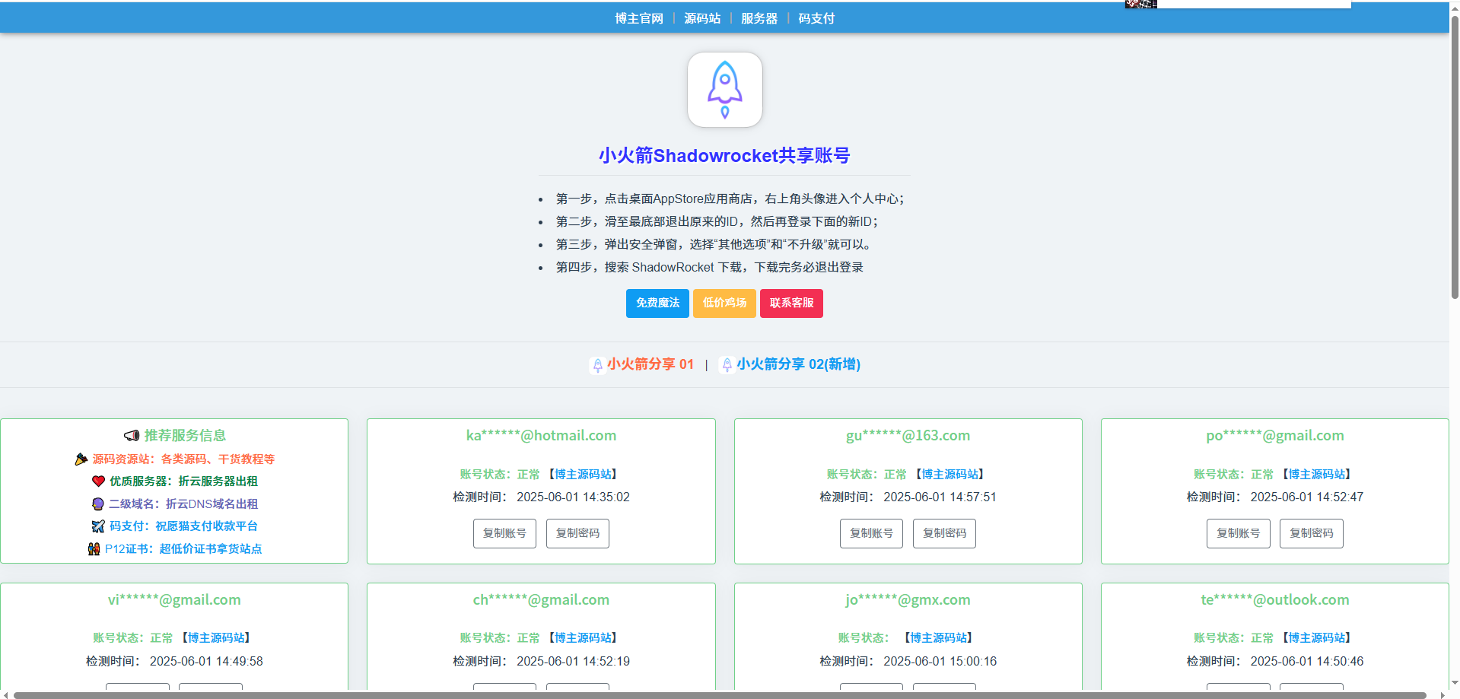Open 博主源码站 link in ch******@gmail.com card
Image resolution: width=1460 pixels, height=699 pixels.
coord(583,638)
